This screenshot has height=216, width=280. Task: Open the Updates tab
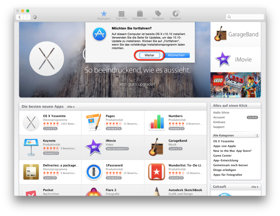coord(175,15)
